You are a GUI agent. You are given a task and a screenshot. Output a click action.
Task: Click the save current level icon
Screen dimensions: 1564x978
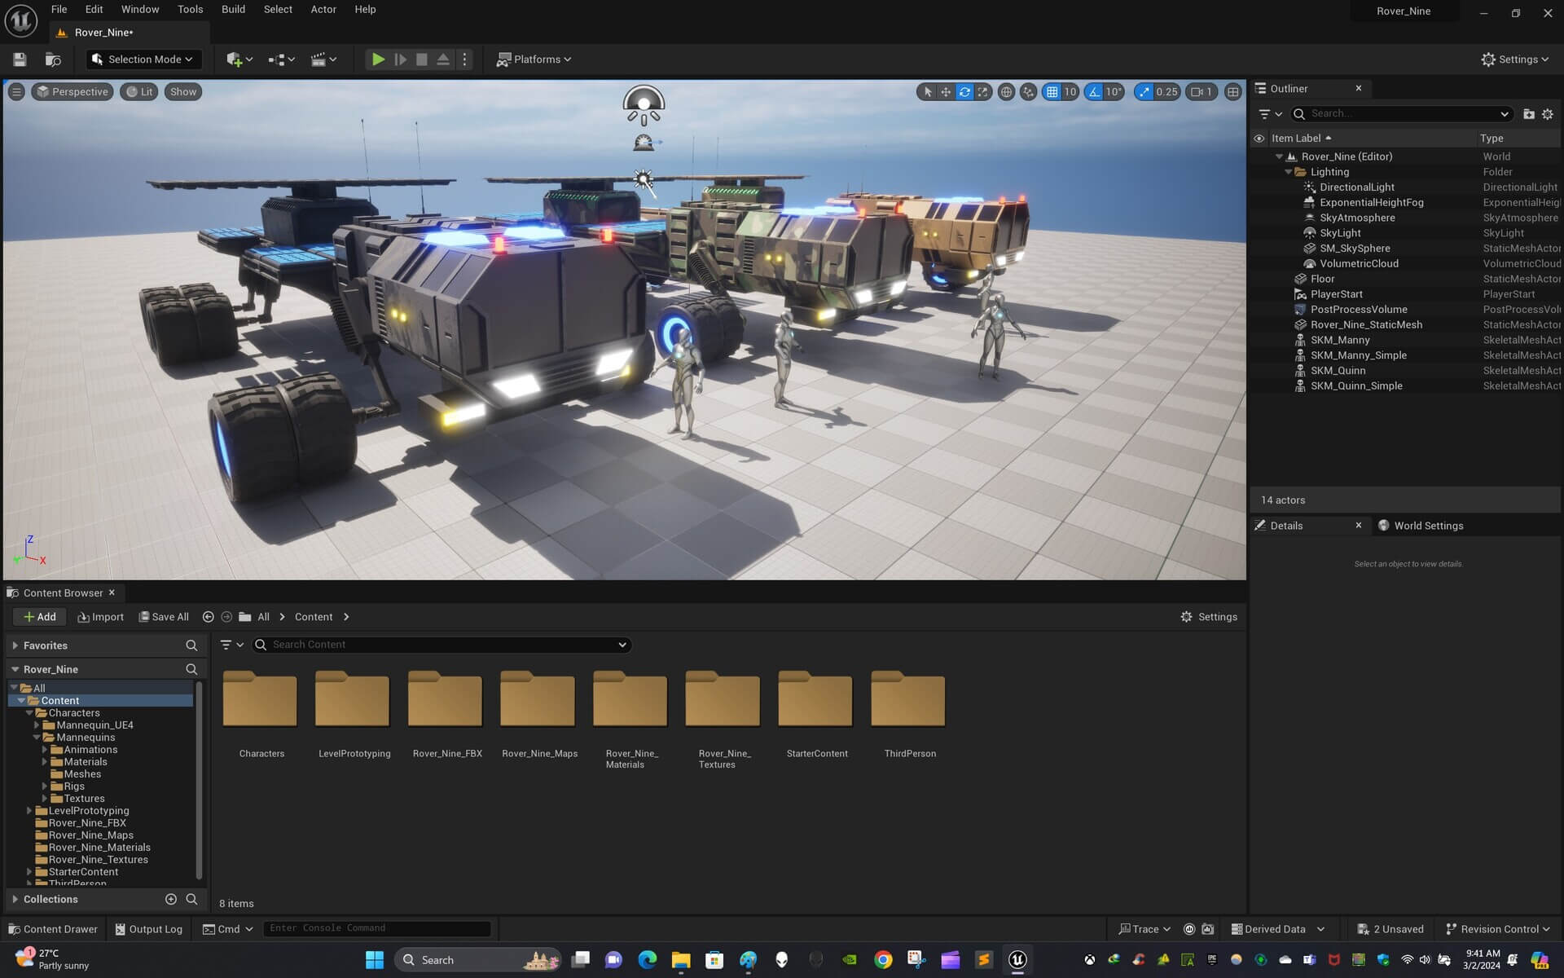(20, 59)
